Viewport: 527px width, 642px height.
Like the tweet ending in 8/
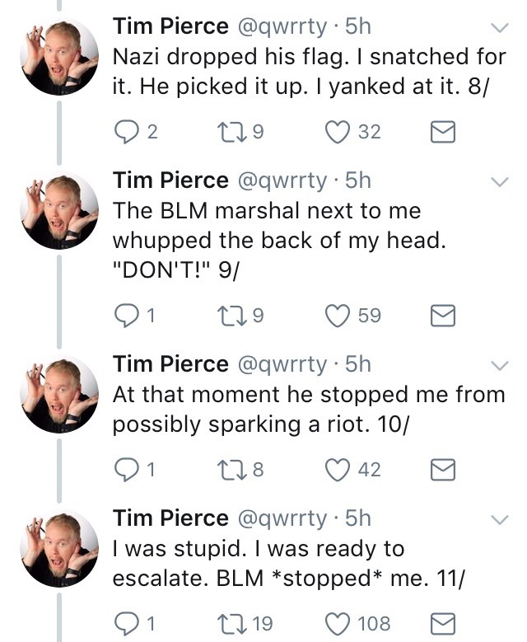337,131
